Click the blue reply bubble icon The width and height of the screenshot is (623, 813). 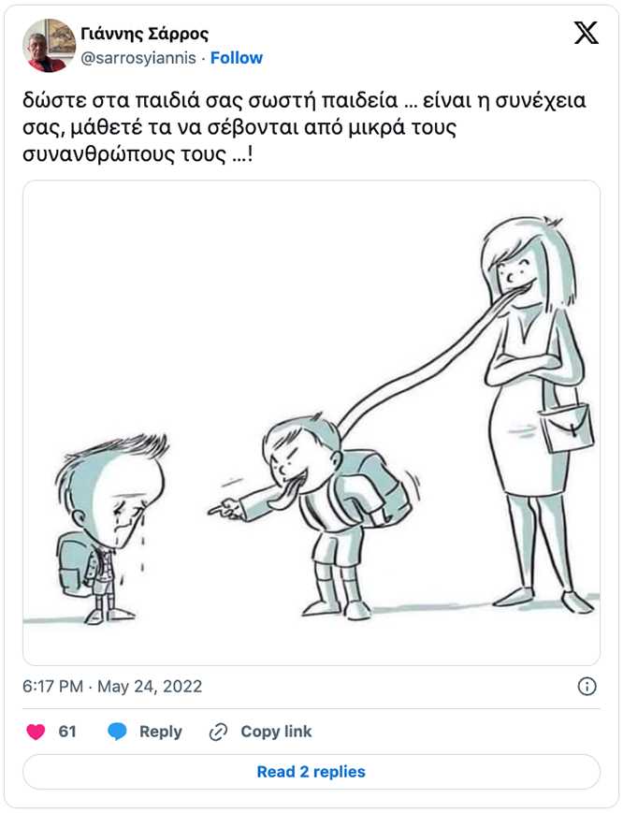tap(117, 732)
